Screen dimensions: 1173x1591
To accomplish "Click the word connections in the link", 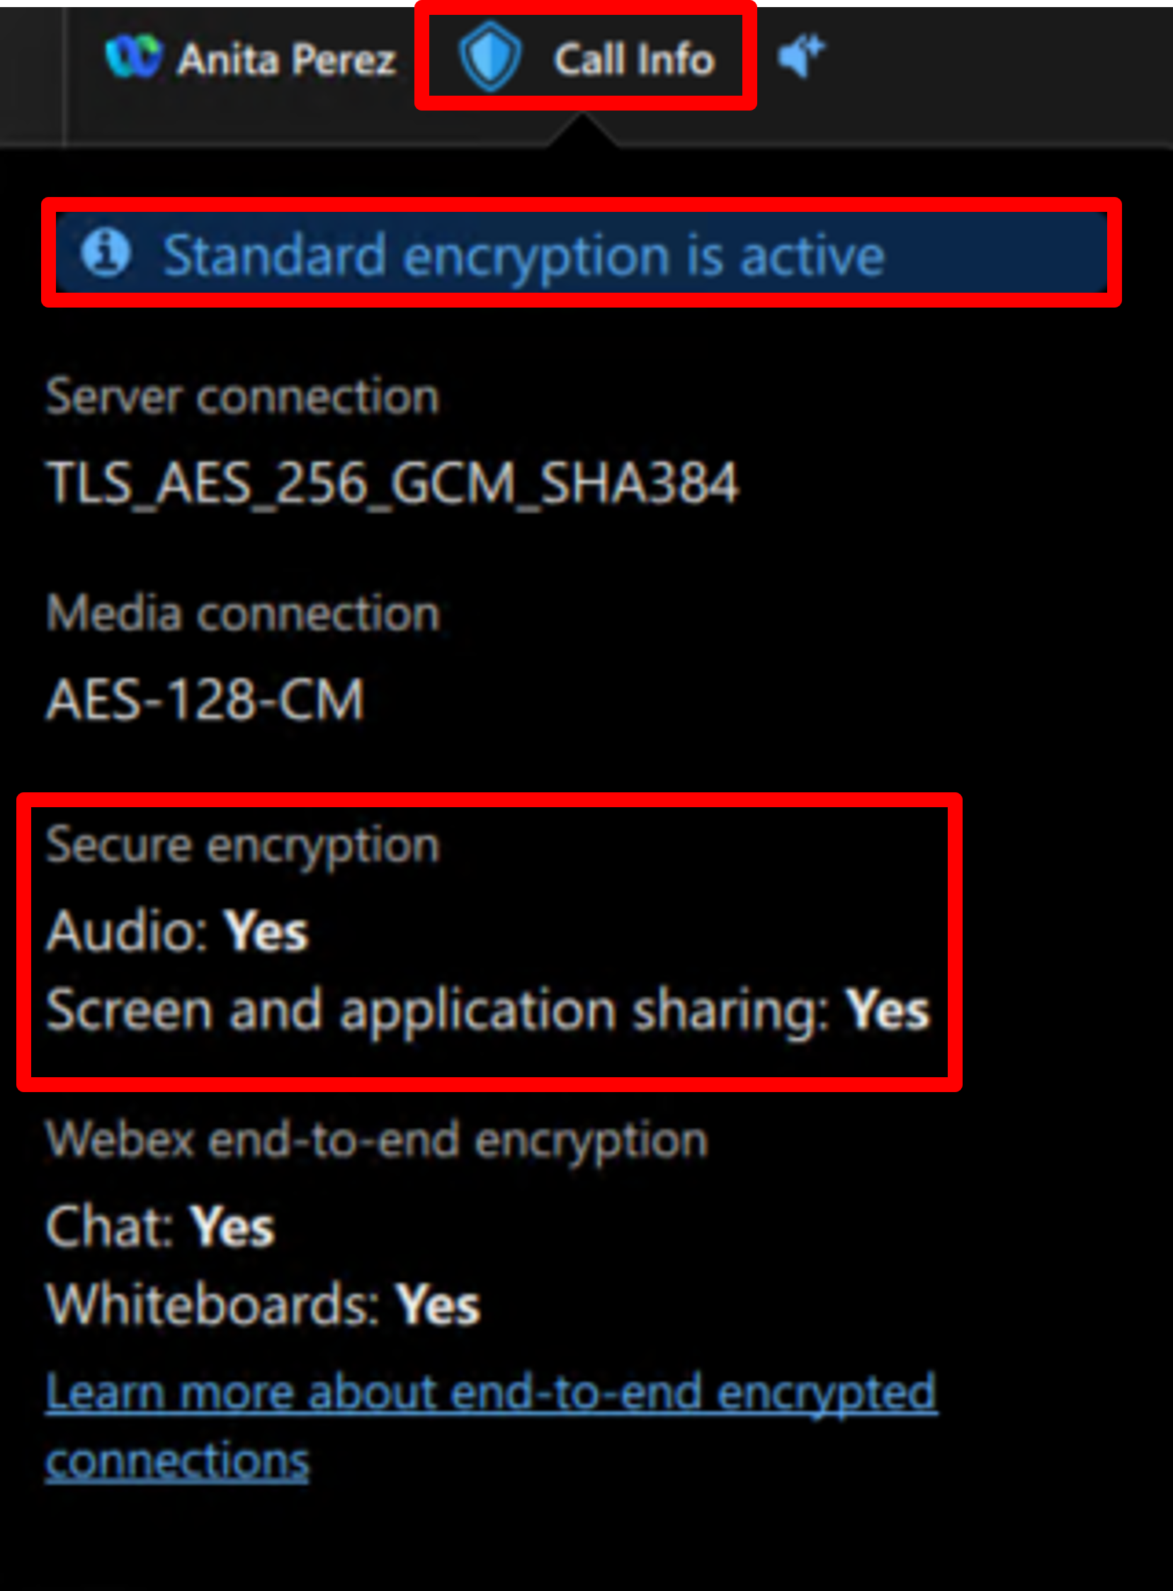I will (178, 1462).
